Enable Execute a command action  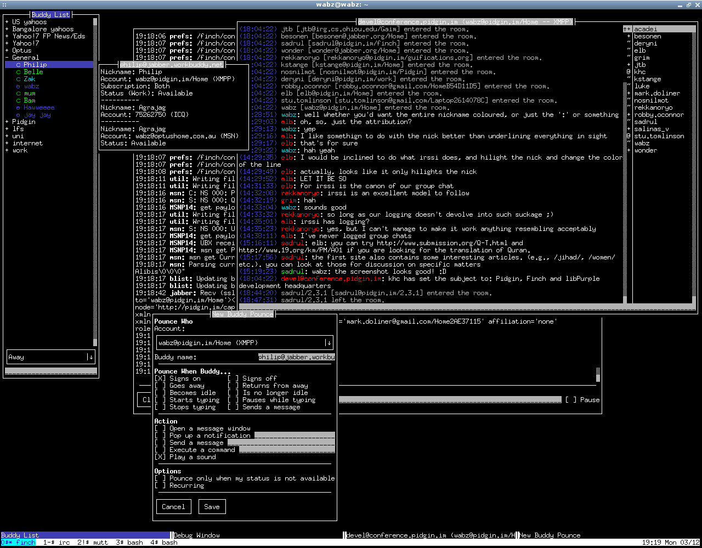(160, 450)
